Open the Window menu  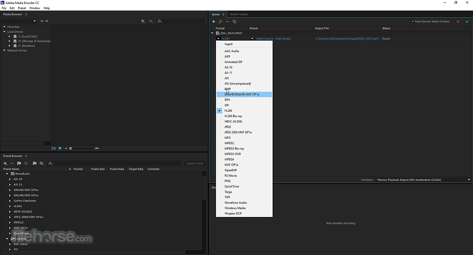coord(35,8)
